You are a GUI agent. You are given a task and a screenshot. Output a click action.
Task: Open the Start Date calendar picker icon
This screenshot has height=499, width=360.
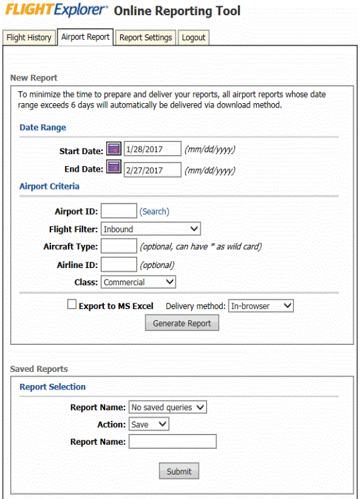tap(114, 149)
